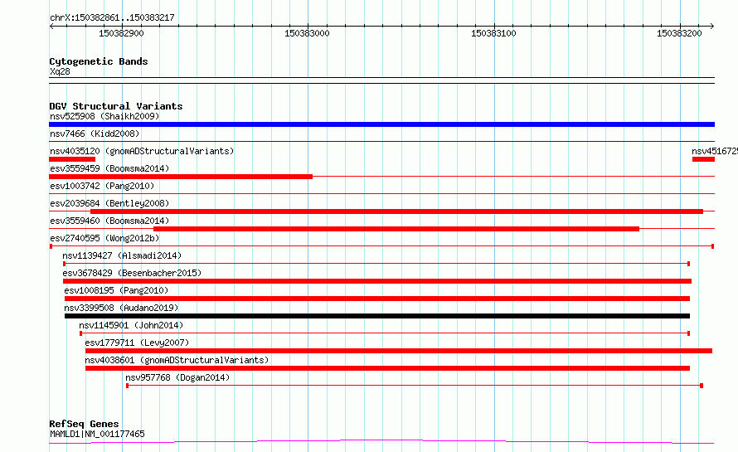Viewport: 738px width, 452px height.
Task: Open nsv957768 (Dogan2014) variant label
Action: pyautogui.click(x=177, y=377)
